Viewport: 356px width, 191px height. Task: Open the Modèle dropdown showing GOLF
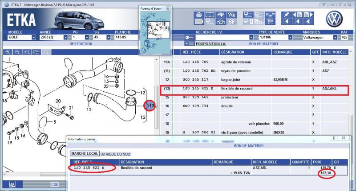[x=34, y=37]
